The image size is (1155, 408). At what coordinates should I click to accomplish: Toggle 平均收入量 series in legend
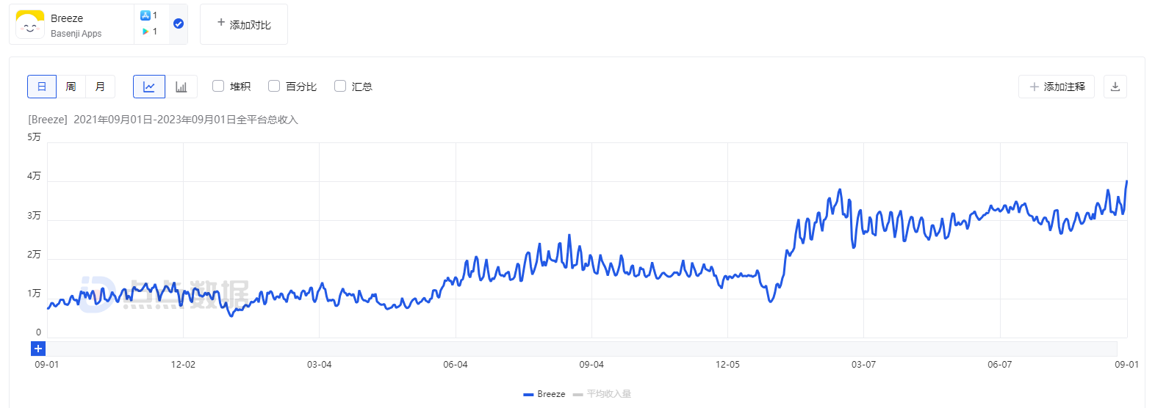[602, 394]
